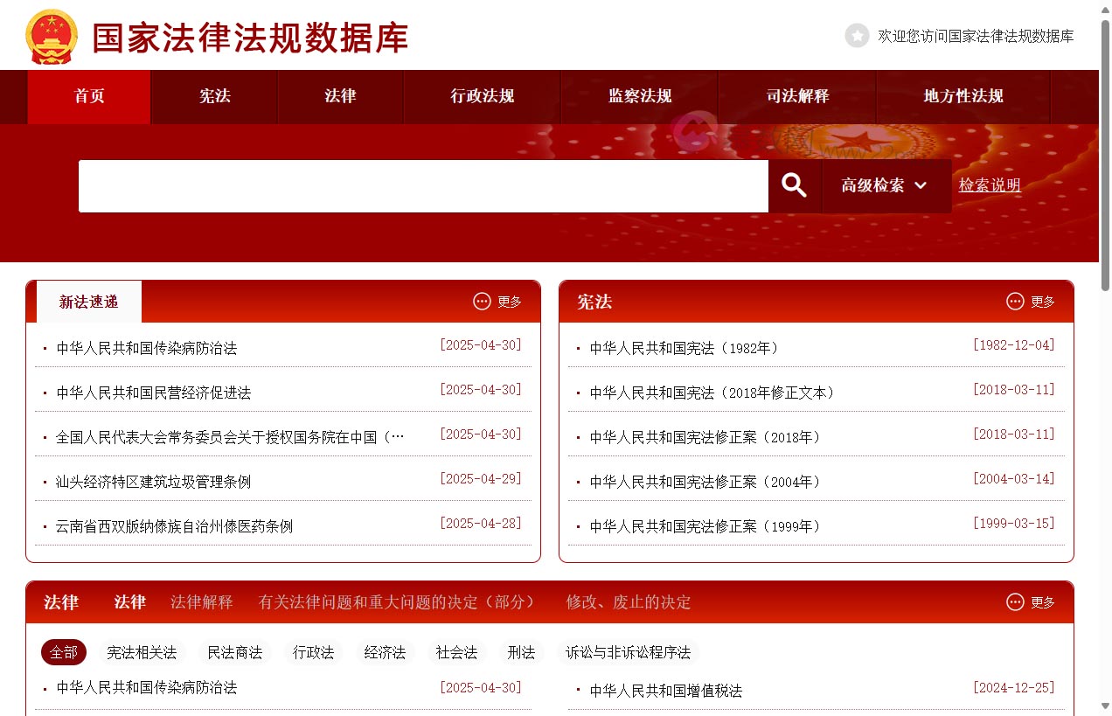This screenshot has height=716, width=1112.
Task: Open the 行政法规 section
Action: (x=481, y=97)
